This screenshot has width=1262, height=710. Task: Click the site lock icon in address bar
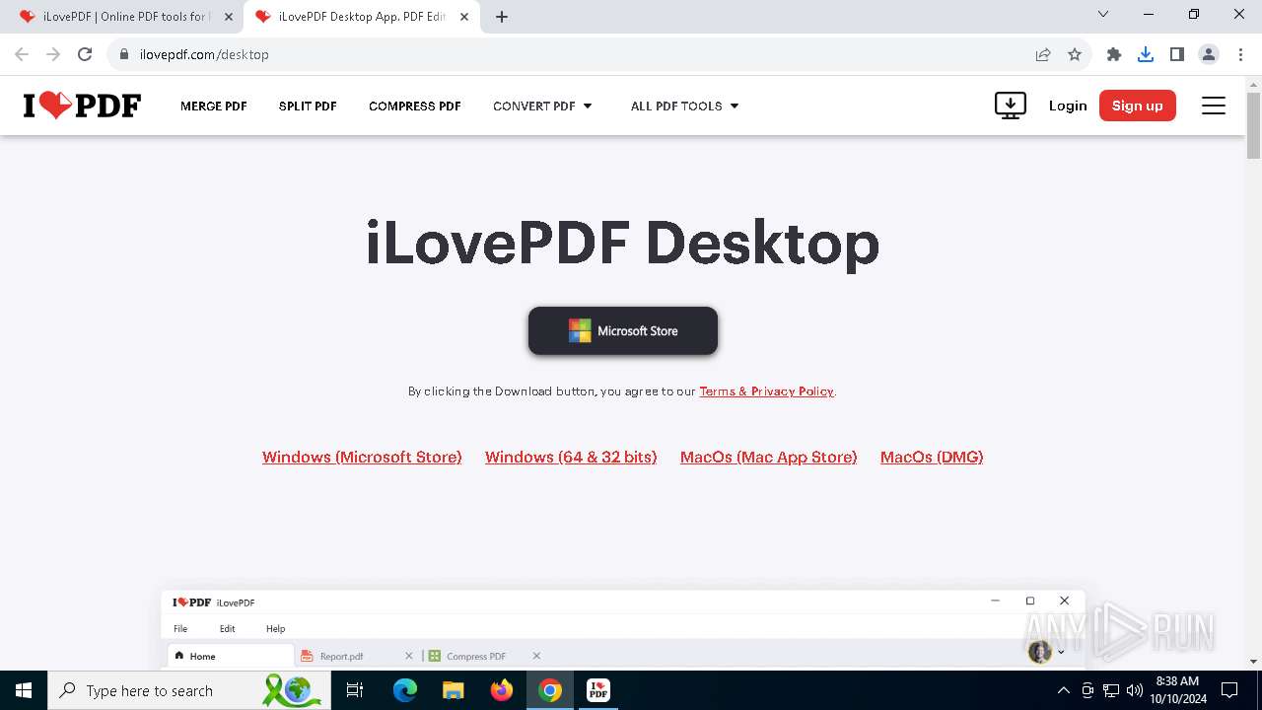coord(124,54)
